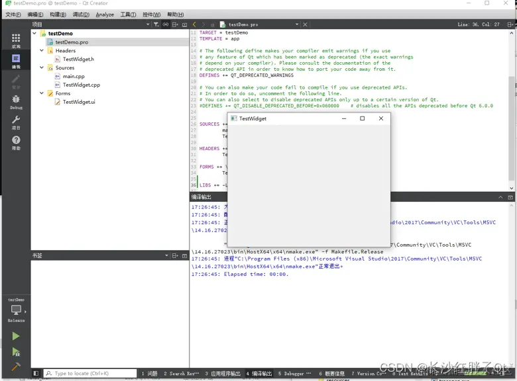This screenshot has width=517, height=381.
Task: Collapse the Forms folder
Action: 42,93
